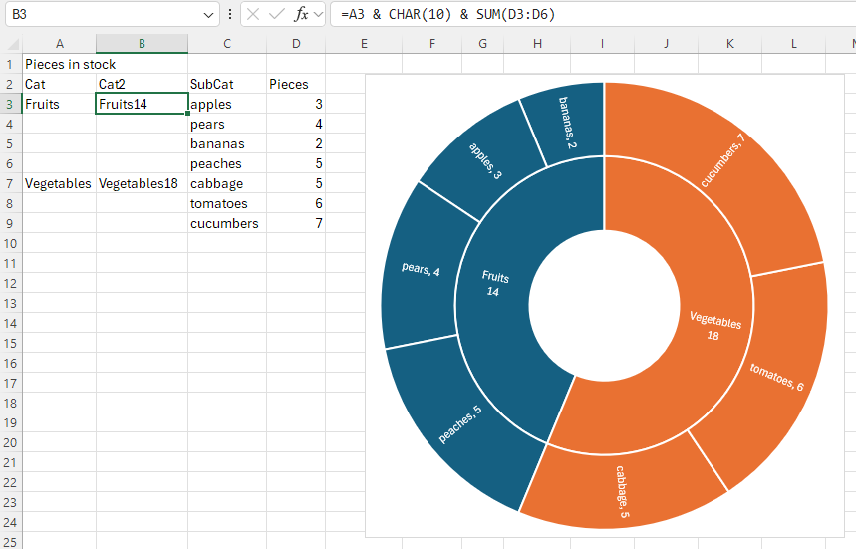Click the 'bananas' cell
The image size is (856, 549).
tap(227, 143)
